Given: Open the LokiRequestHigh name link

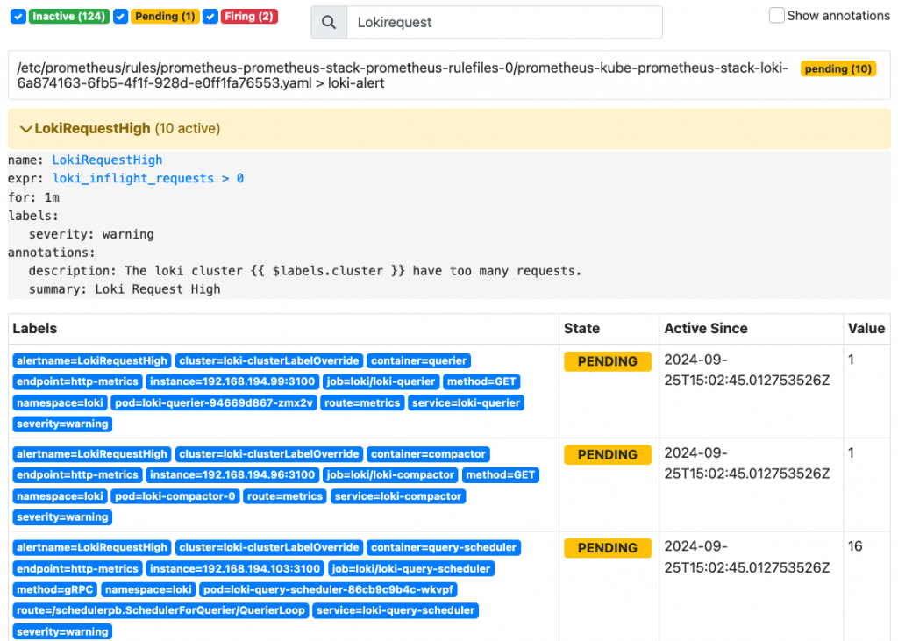Looking at the screenshot, I should (107, 160).
